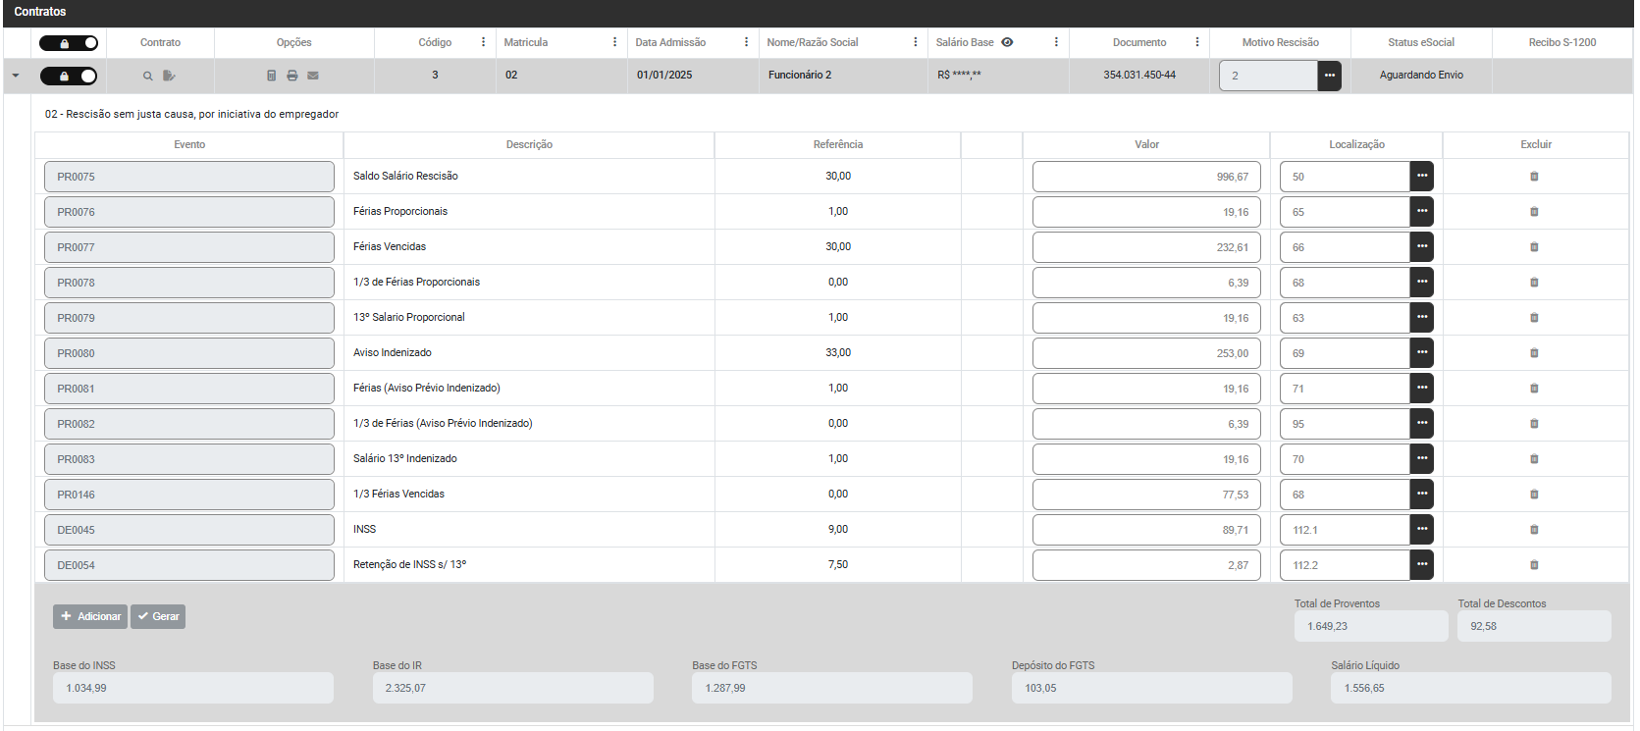Click trash icon for 1/3 de Férias (Aviso Prévio Indenizado)

[x=1535, y=424]
